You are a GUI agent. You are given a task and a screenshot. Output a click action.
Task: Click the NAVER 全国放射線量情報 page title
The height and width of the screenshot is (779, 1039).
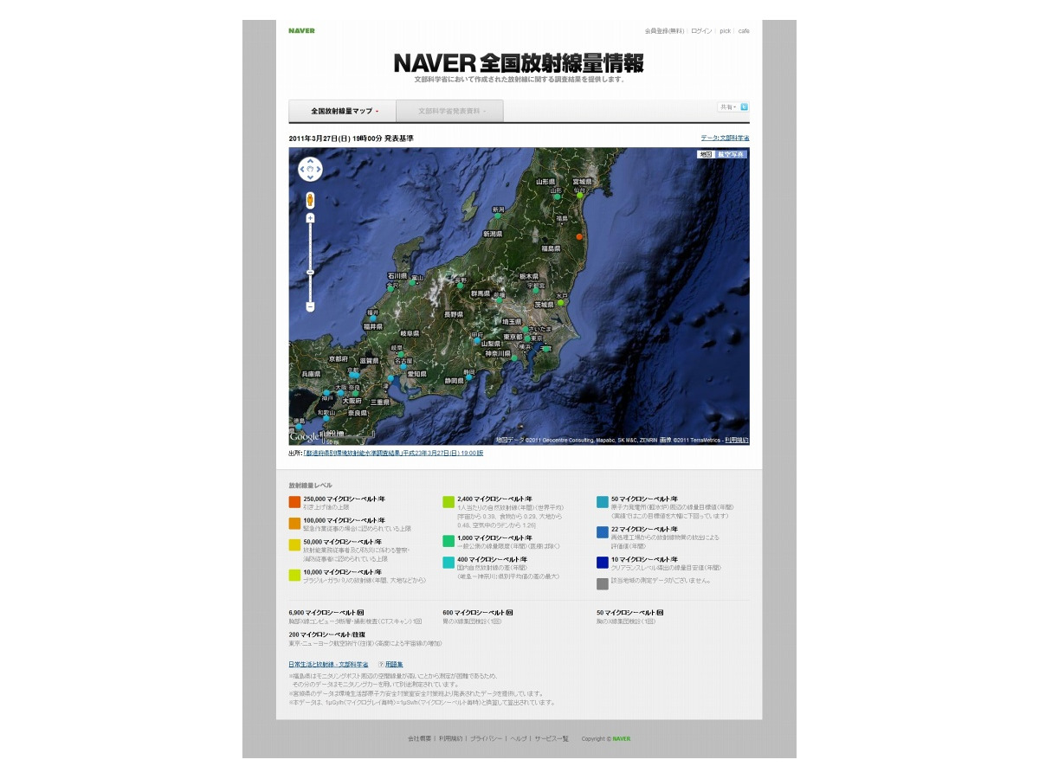pyautogui.click(x=519, y=63)
